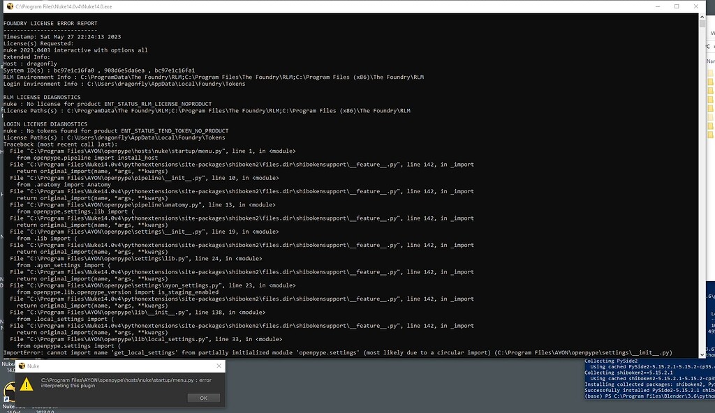Open the console window system menu icon
Viewport: 715px width, 413px height.
tap(10, 6)
